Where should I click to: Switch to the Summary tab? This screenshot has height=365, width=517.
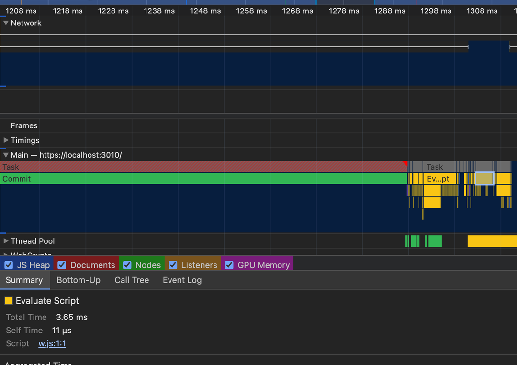pos(24,280)
